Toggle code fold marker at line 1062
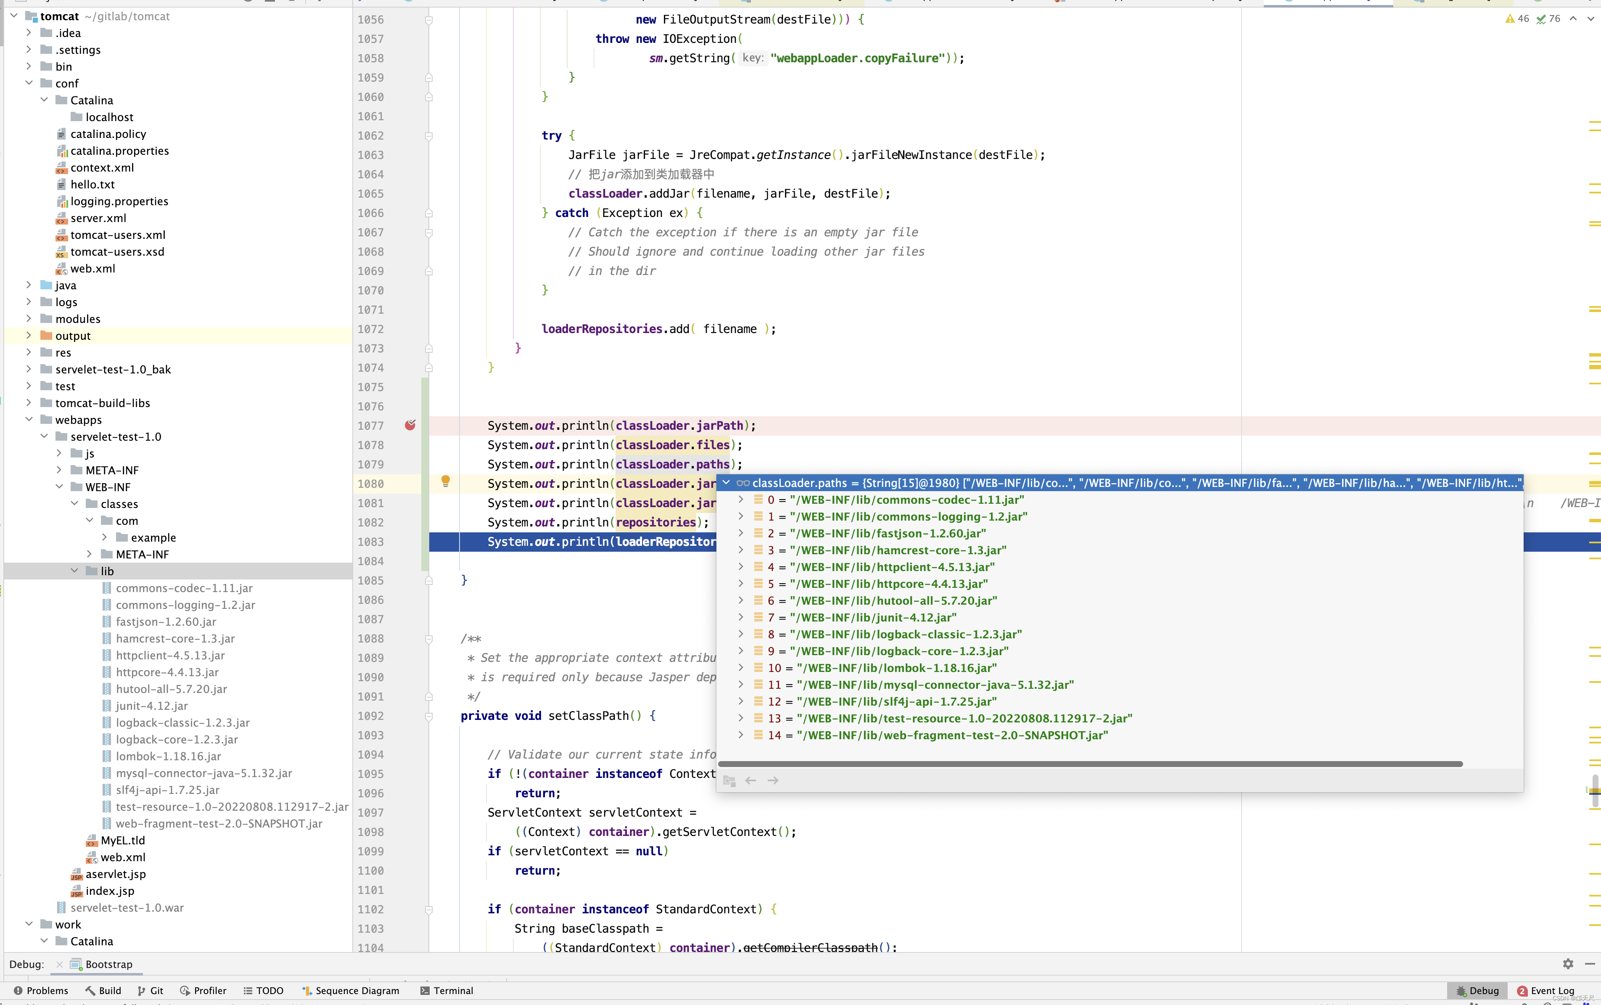Screen dimensions: 1601x1005 tap(429, 136)
